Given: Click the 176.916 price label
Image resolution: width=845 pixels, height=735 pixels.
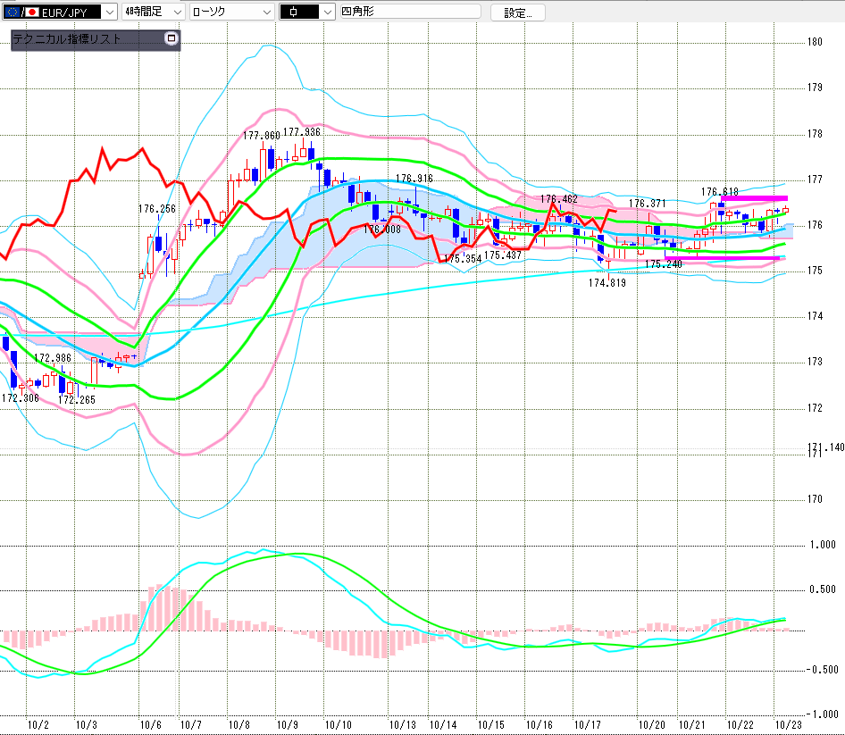Looking at the screenshot, I should tap(414, 179).
